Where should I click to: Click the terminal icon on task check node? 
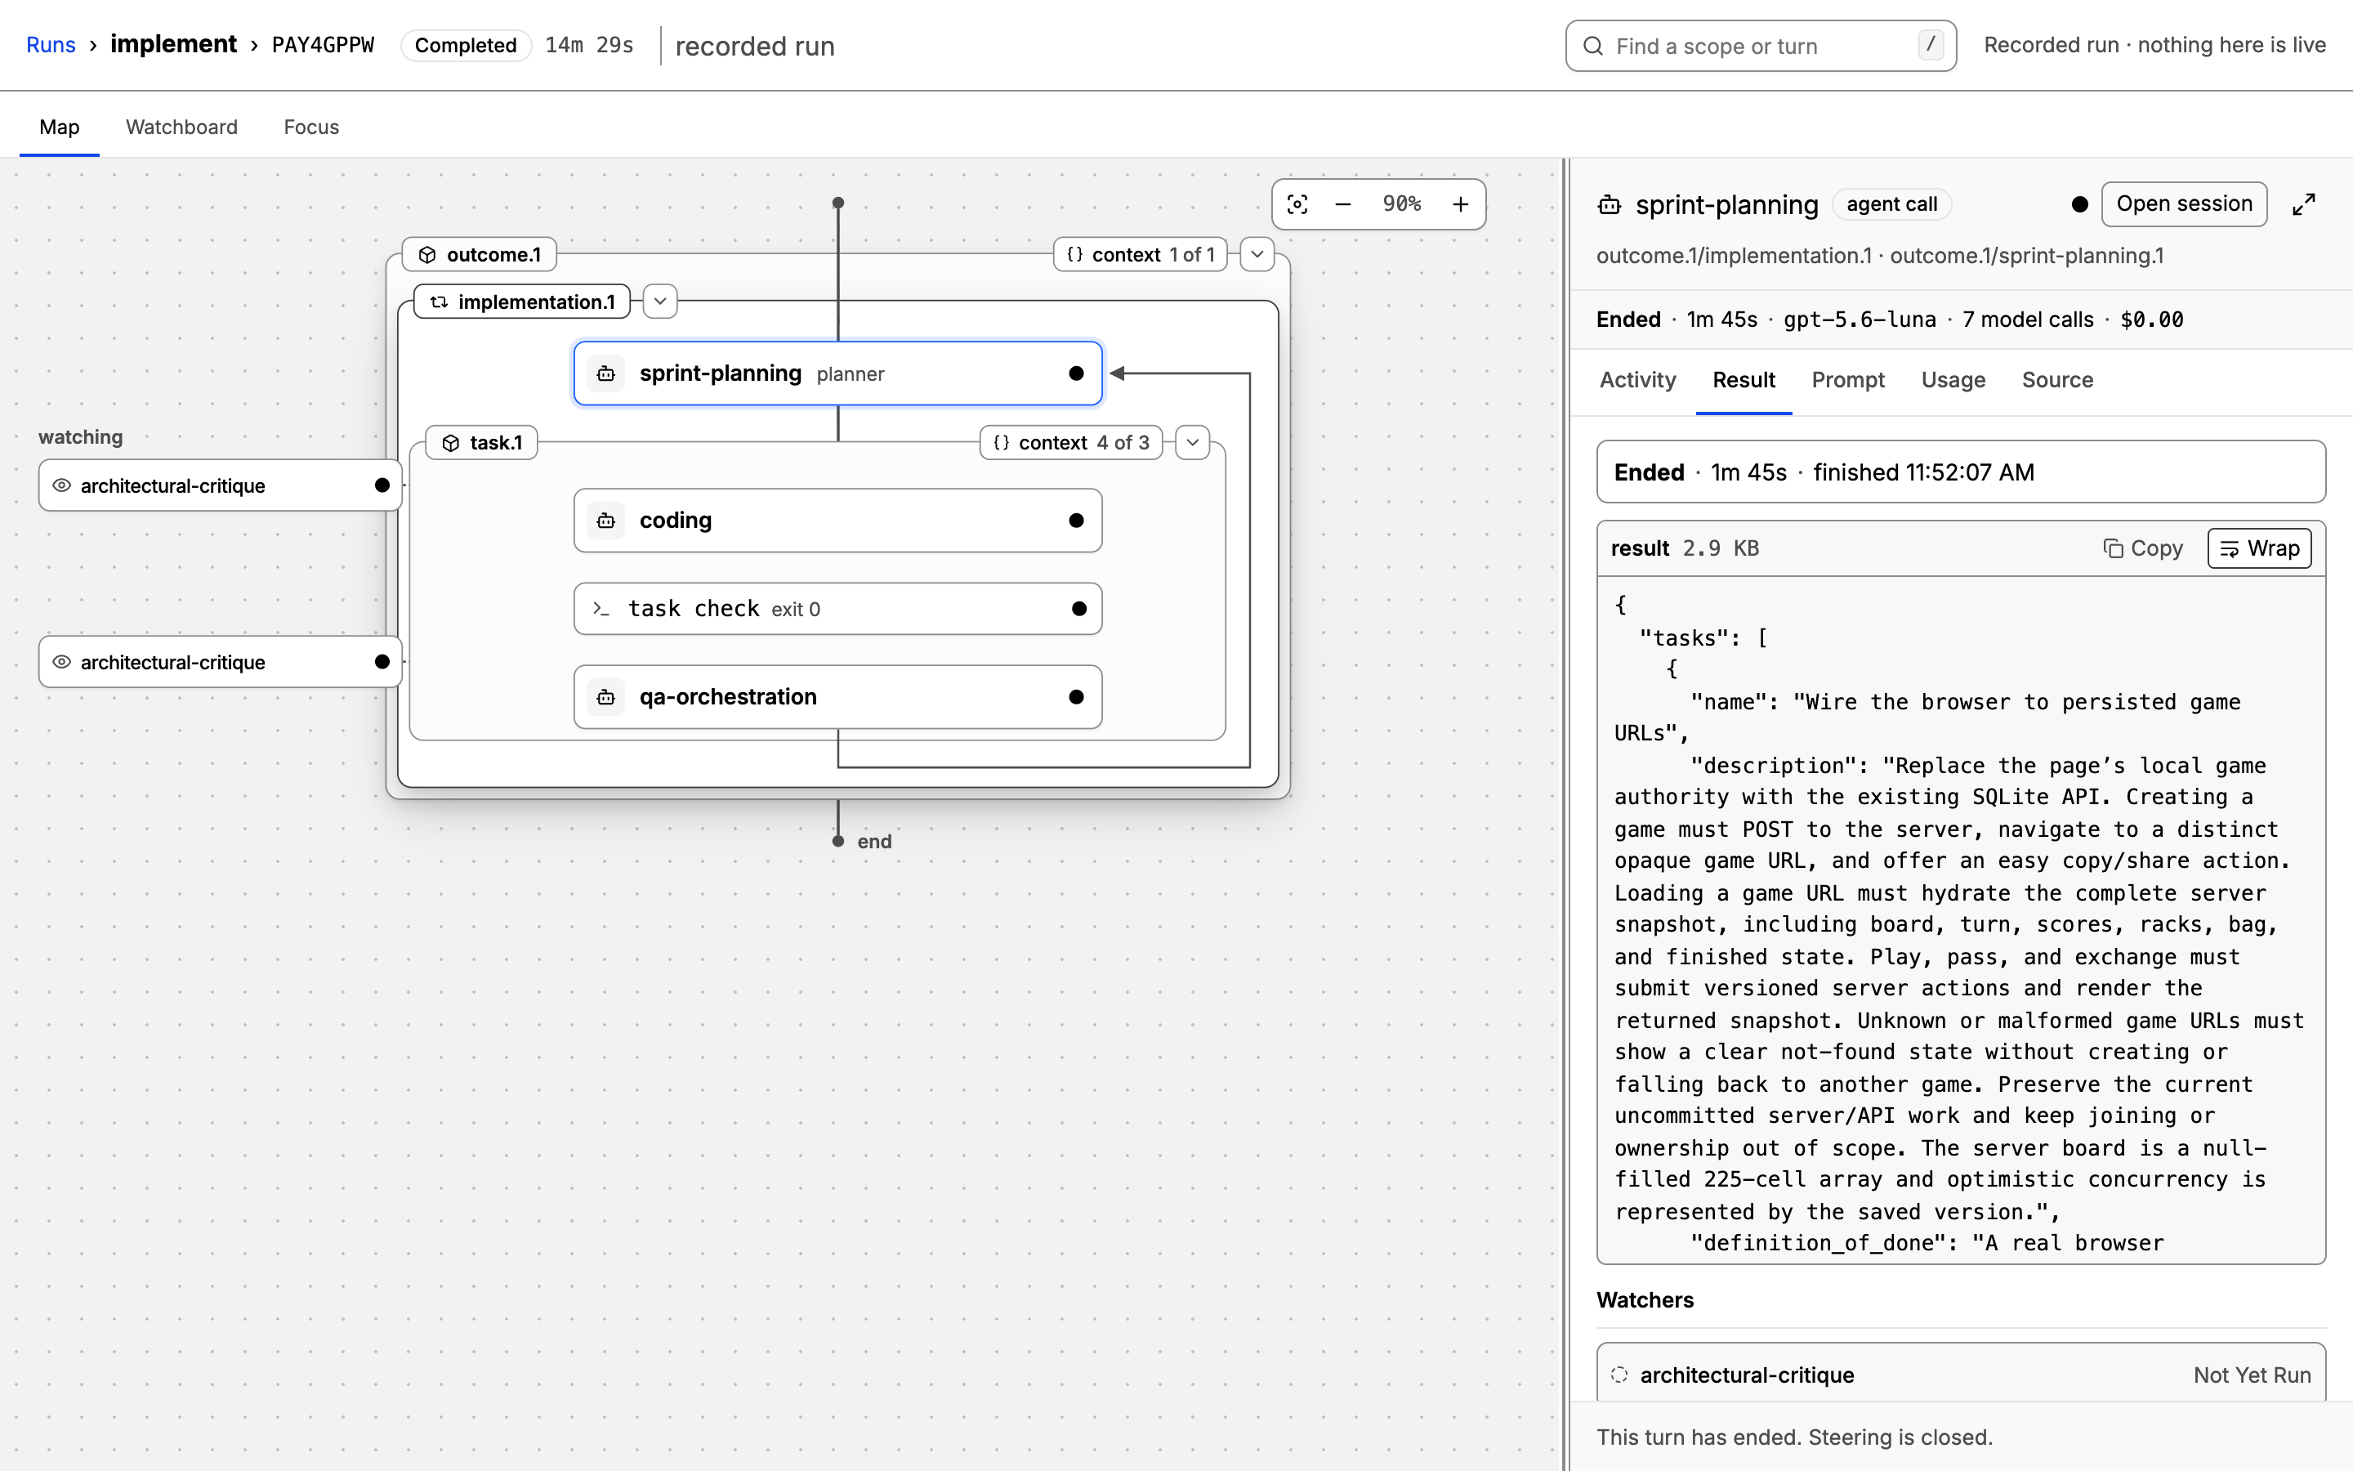click(x=601, y=609)
